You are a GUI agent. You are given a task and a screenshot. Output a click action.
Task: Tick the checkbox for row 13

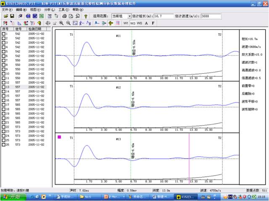(x=4, y=87)
